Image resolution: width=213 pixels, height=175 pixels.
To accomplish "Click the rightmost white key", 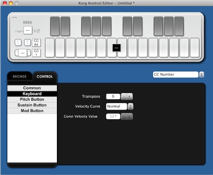I will (x=194, y=48).
